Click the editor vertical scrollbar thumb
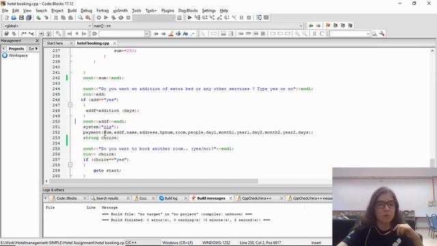This screenshot has width=437, height=246. 432,163
